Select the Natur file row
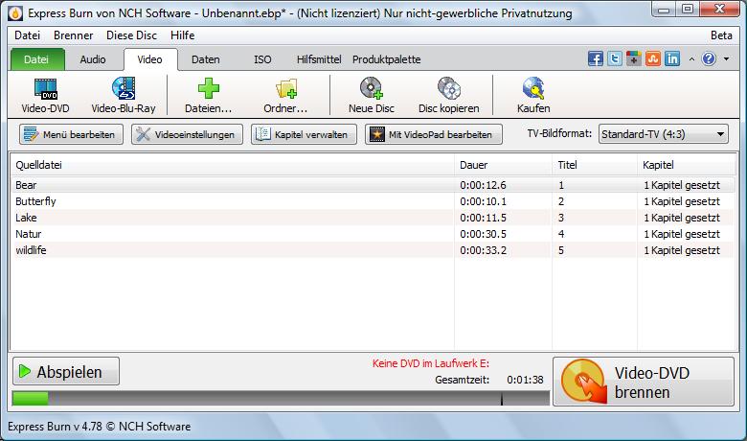Viewport: 747px width, 441px height. [x=373, y=234]
